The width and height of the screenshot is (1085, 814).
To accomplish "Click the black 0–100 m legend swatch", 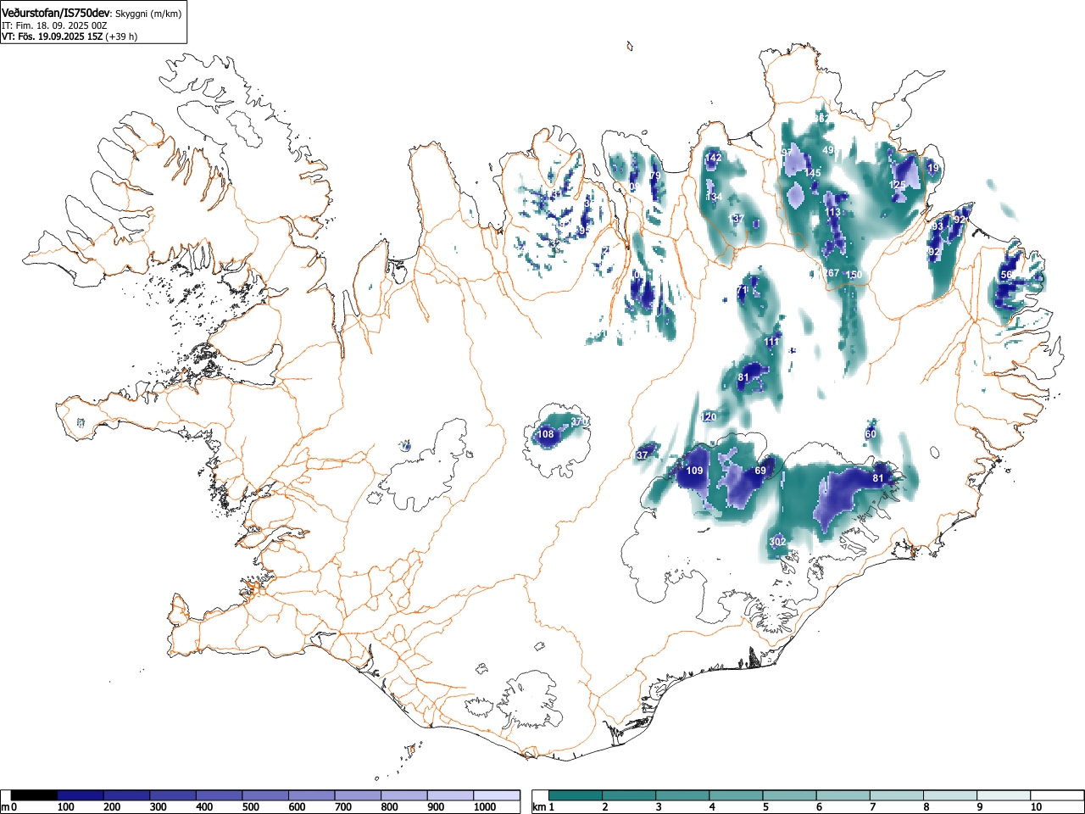I will pyautogui.click(x=35, y=795).
